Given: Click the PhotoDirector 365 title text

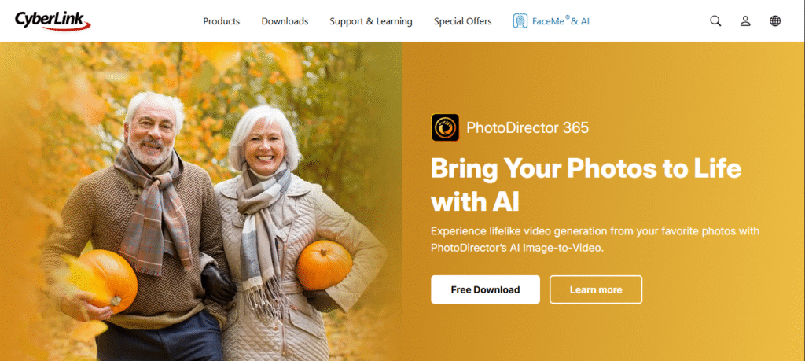Looking at the screenshot, I should [x=527, y=127].
